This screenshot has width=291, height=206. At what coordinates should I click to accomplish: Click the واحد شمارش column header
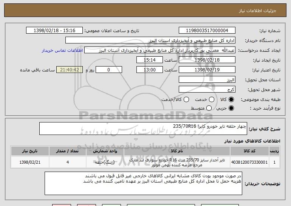[x=105, y=151]
